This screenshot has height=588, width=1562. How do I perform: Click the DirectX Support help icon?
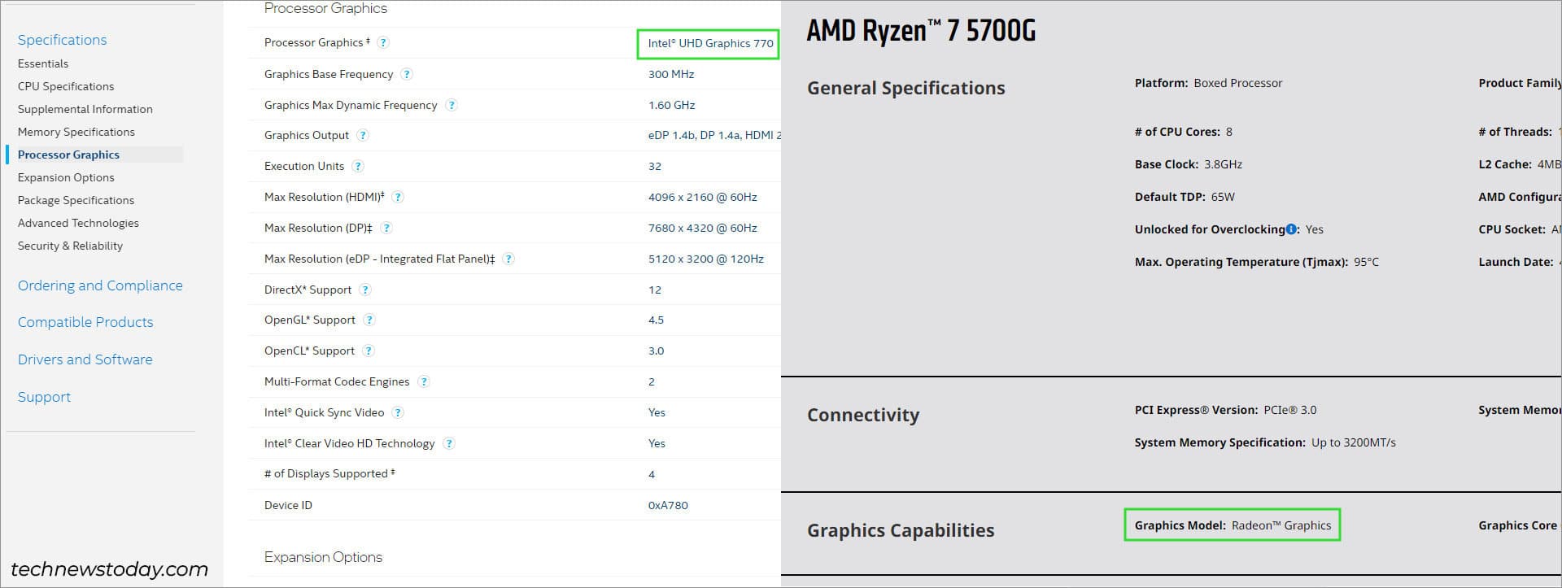364,290
